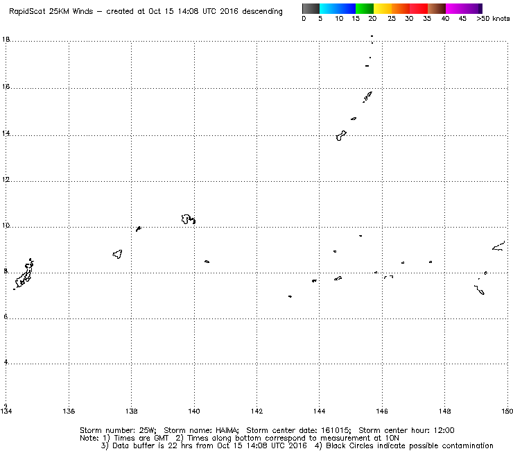The height and width of the screenshot is (451, 513).
Task: Click latitude axis label '6'
Action: click(6, 316)
